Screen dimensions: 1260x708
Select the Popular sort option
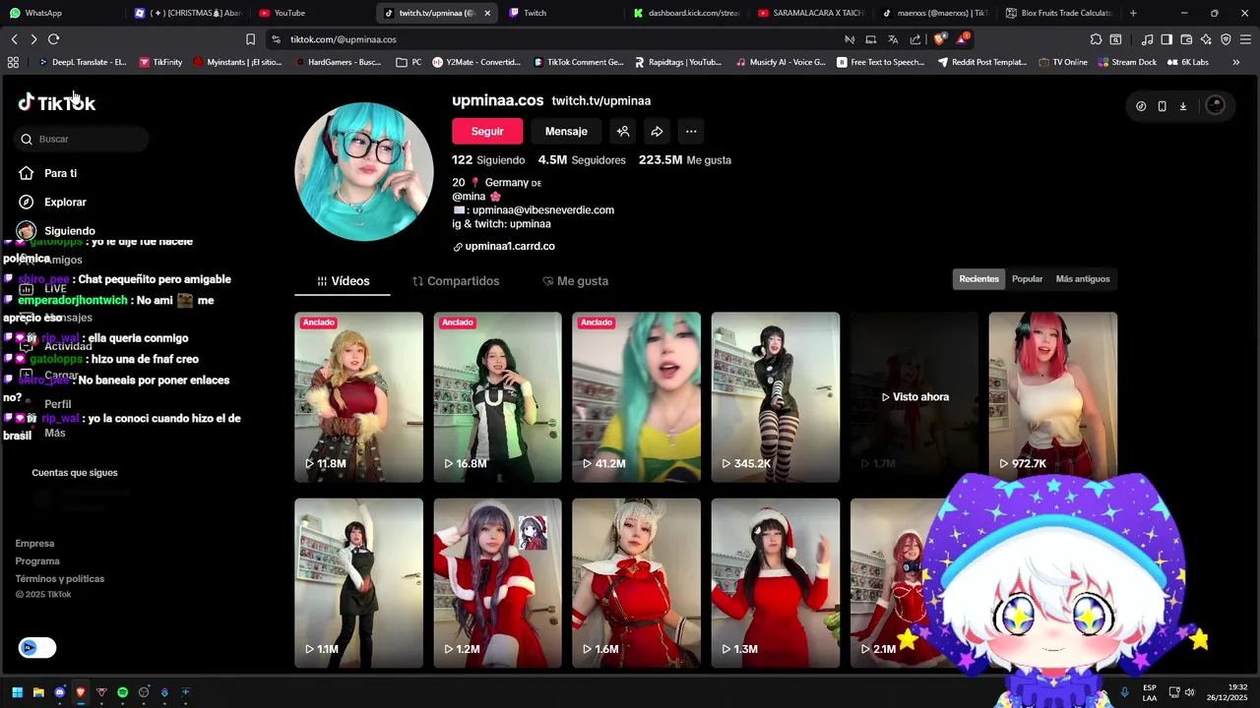[1027, 279]
